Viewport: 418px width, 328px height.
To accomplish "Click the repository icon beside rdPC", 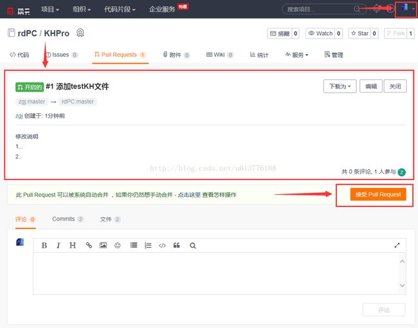I will coord(11,33).
